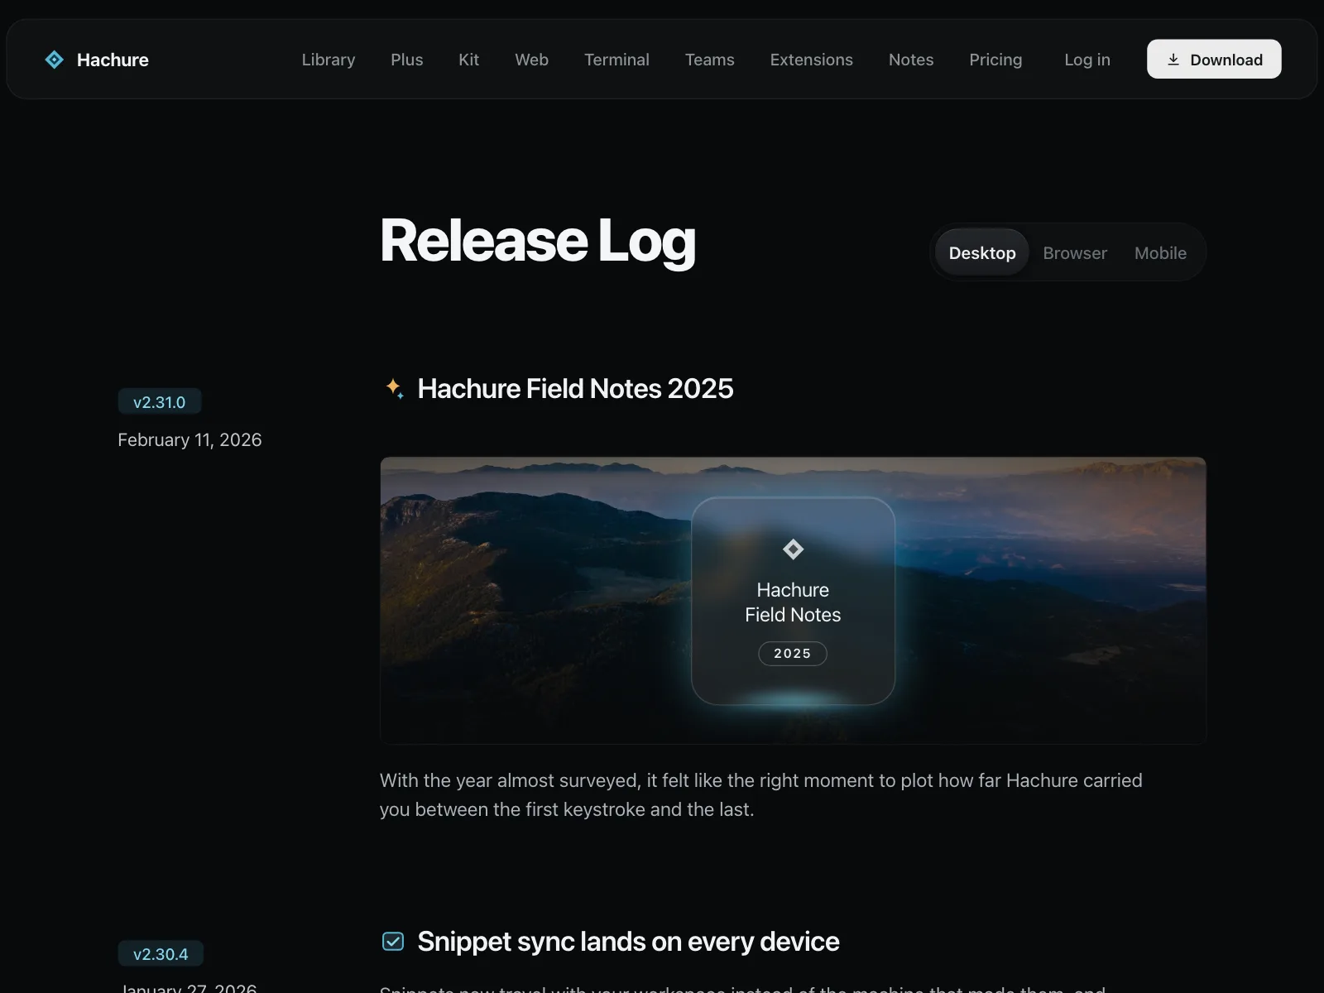This screenshot has width=1324, height=993.
Task: Select the Desktop platform tab
Action: click(x=982, y=252)
